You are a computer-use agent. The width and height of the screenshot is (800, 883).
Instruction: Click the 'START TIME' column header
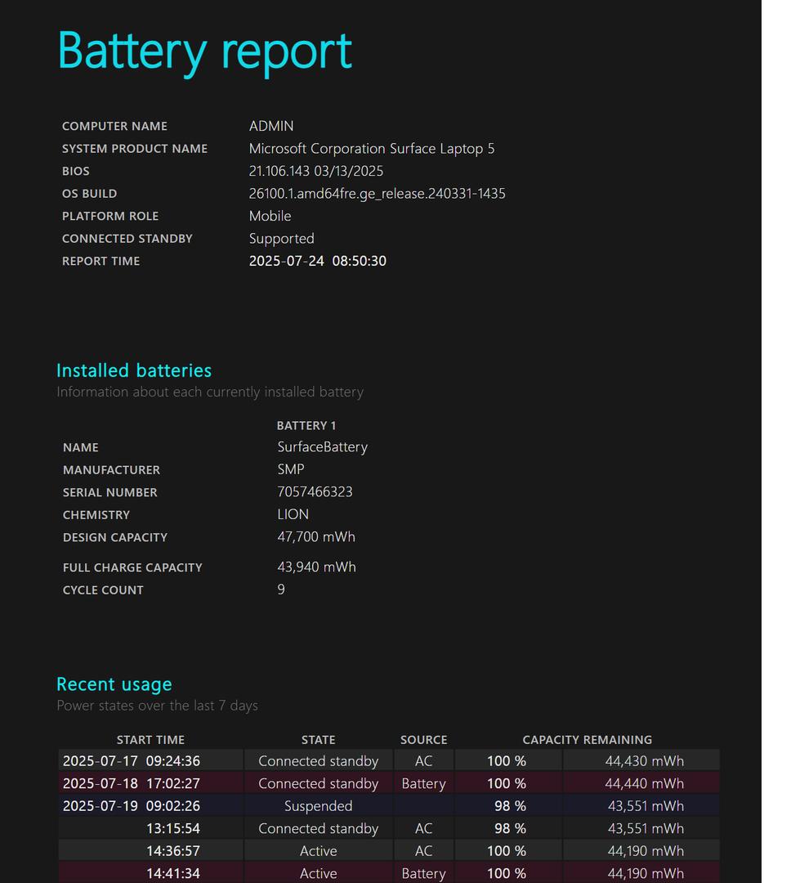[150, 740]
